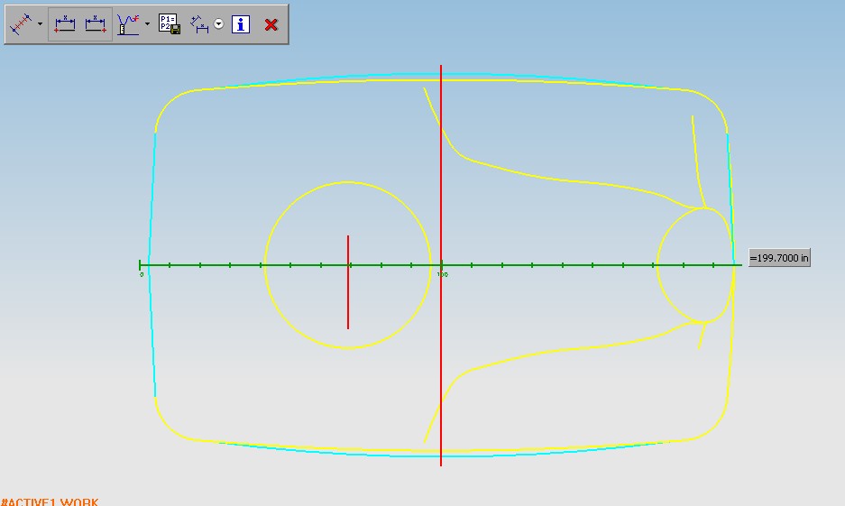
Task: Open the round dimension options dropdown
Action: pyautogui.click(x=219, y=23)
